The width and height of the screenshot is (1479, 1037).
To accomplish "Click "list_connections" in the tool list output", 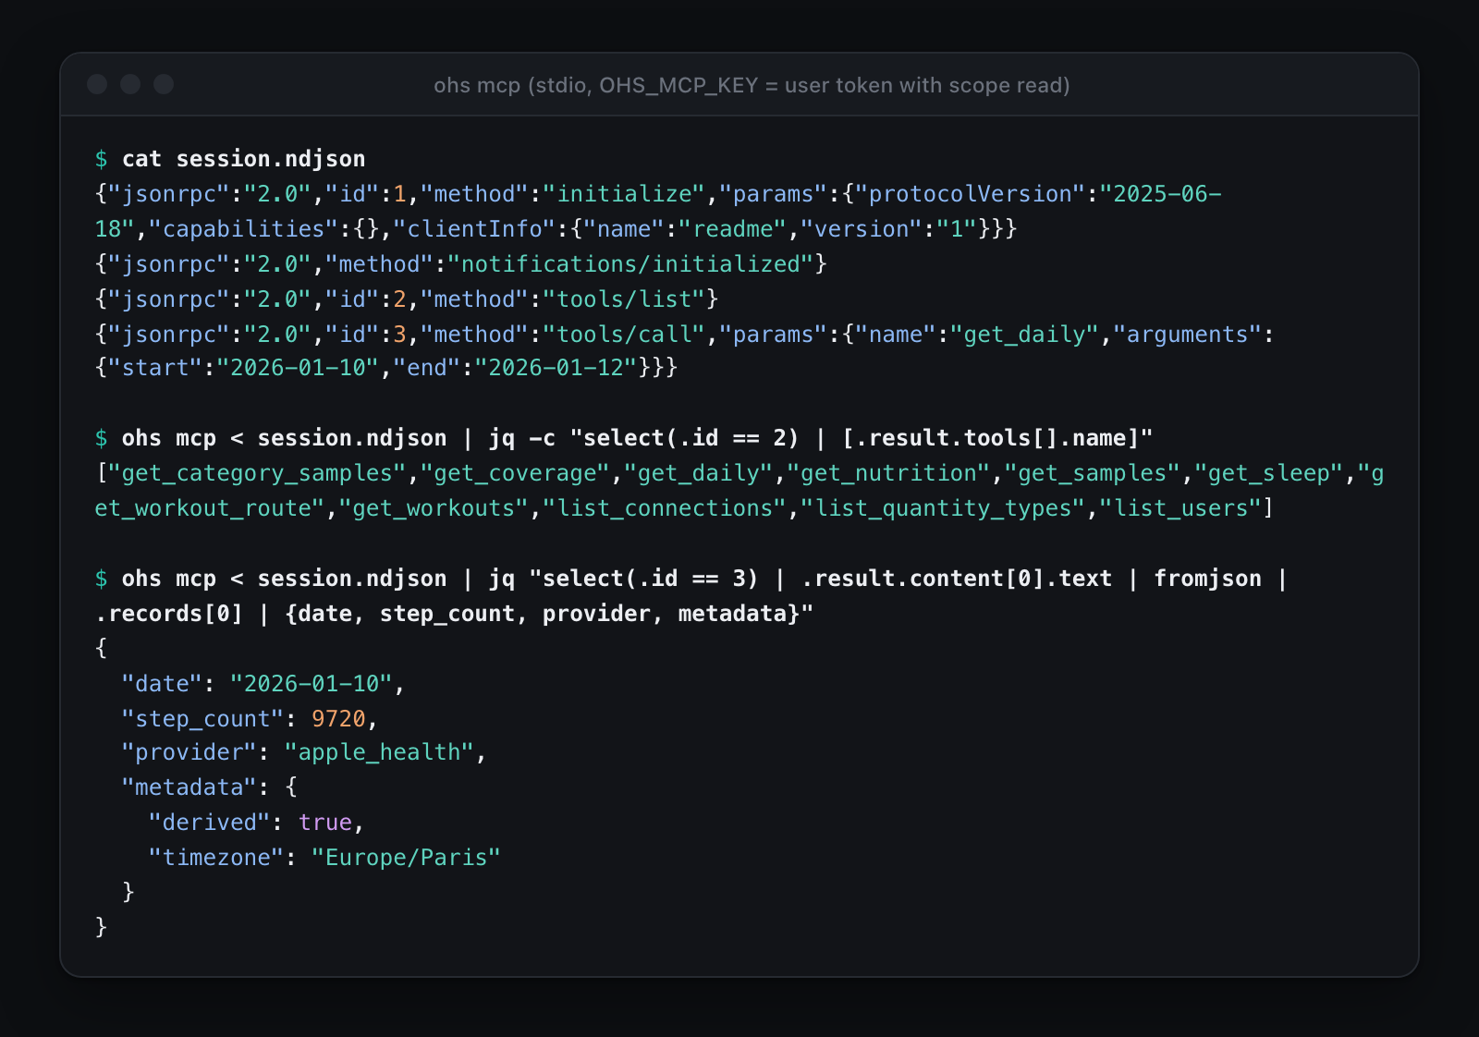I will (665, 508).
